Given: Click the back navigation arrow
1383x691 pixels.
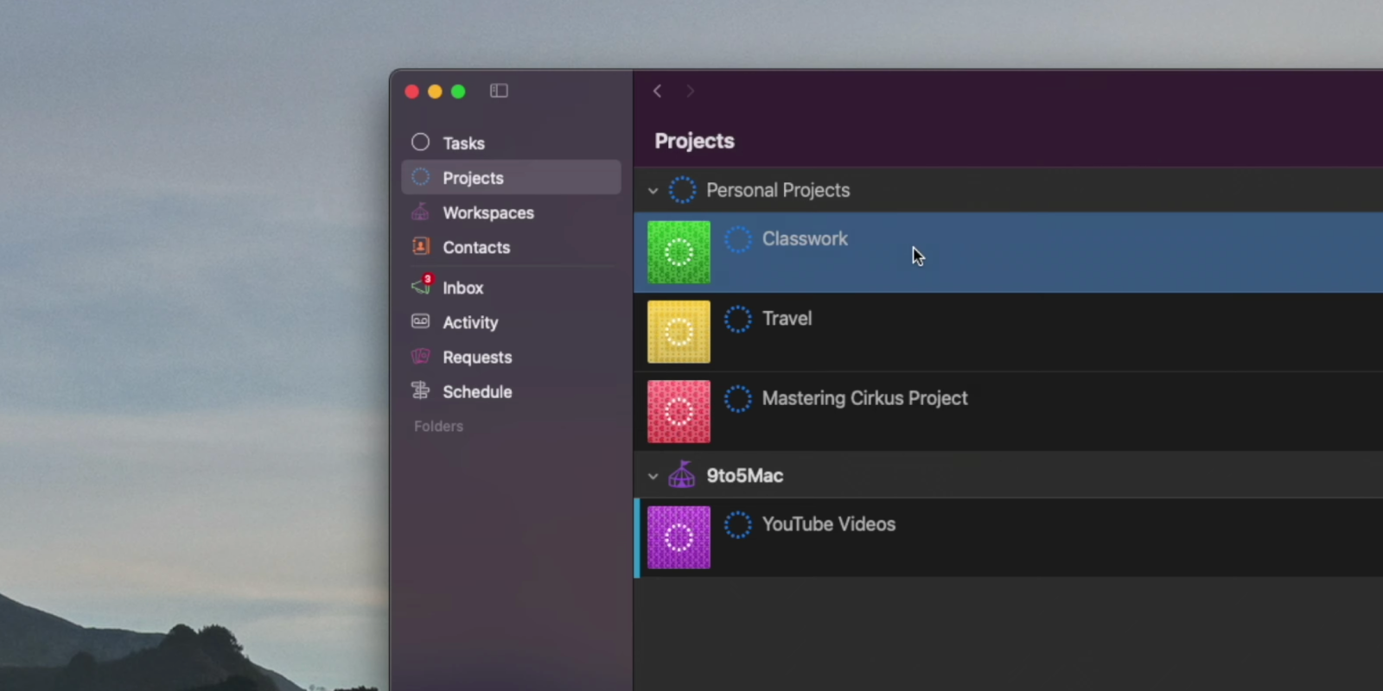Looking at the screenshot, I should pyautogui.click(x=658, y=91).
